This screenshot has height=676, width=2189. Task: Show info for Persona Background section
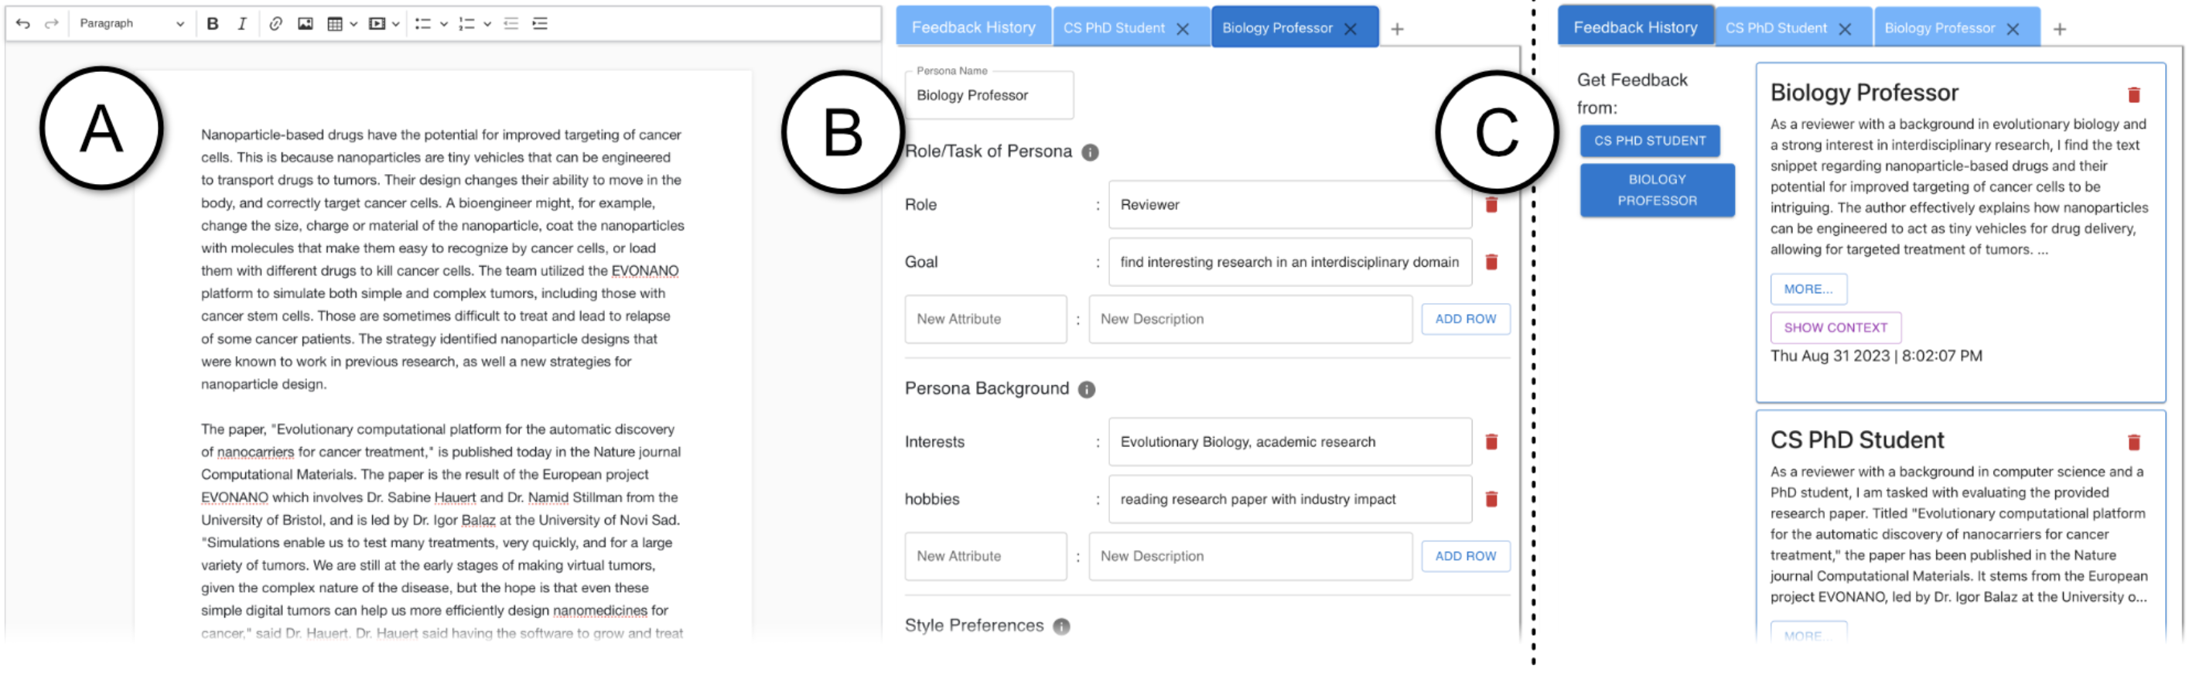(1086, 389)
